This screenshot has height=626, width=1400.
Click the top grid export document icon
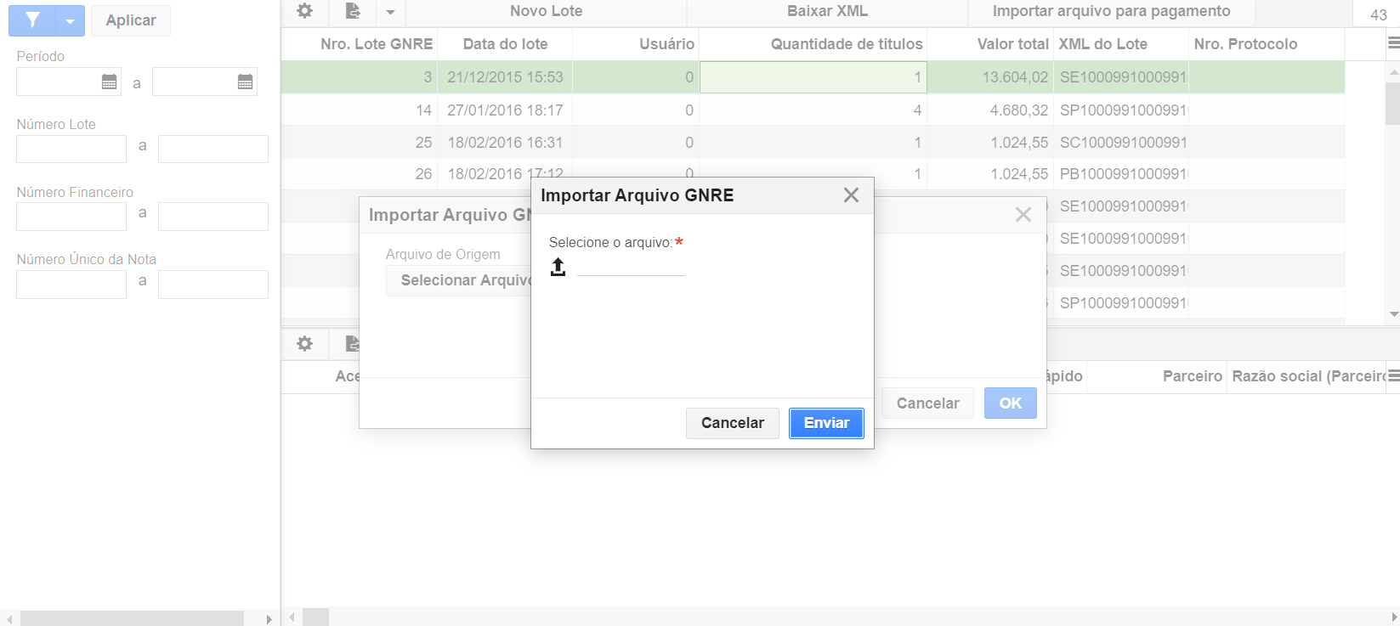coord(353,11)
